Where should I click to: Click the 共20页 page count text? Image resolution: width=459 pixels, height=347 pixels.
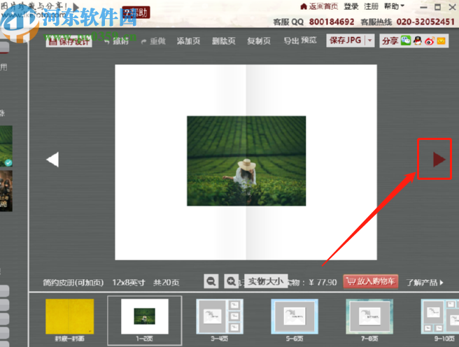(167, 283)
